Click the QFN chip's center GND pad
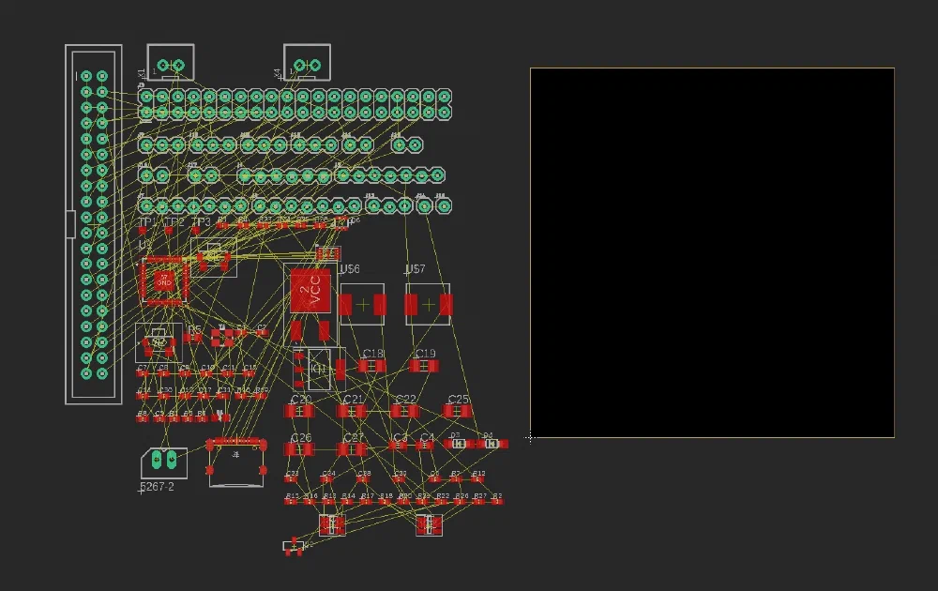The height and width of the screenshot is (591, 938). (164, 280)
